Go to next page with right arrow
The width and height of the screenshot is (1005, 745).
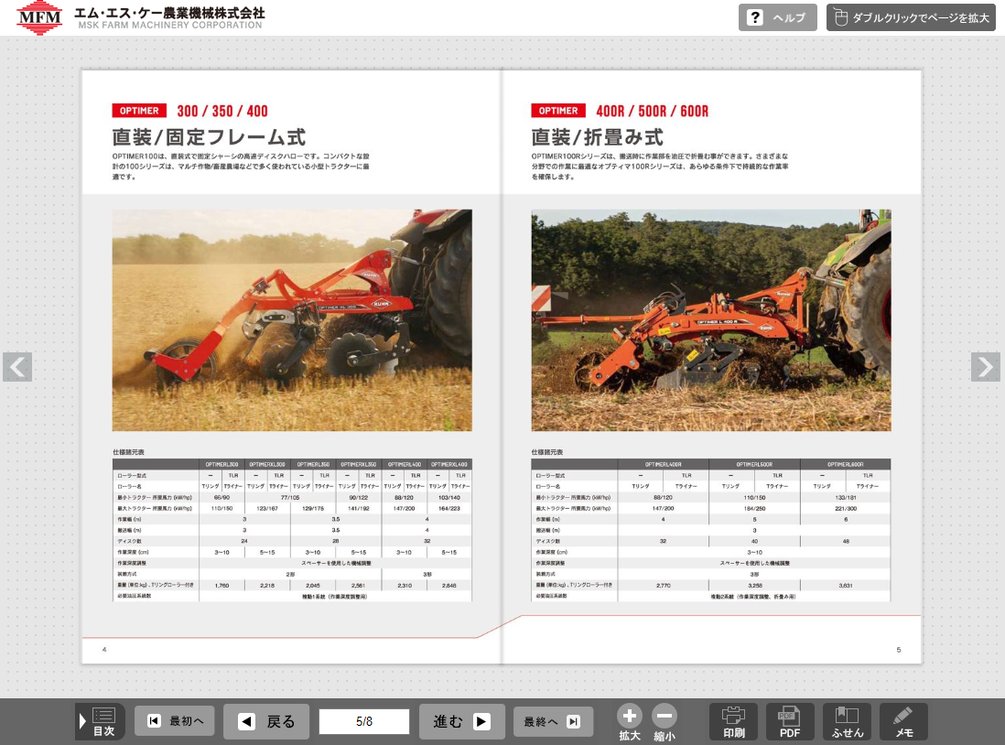tap(985, 367)
